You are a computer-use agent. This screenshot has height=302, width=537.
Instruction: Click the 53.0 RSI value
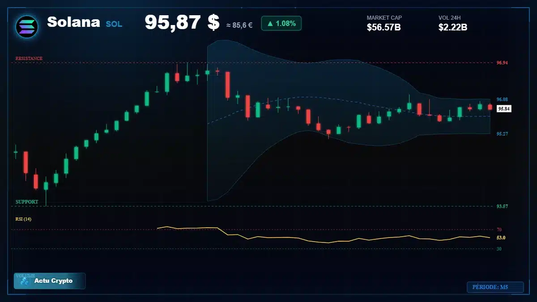(501, 238)
